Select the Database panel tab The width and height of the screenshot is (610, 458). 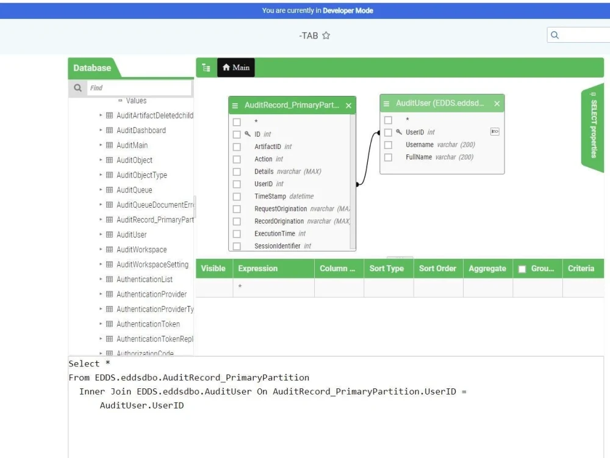point(93,68)
